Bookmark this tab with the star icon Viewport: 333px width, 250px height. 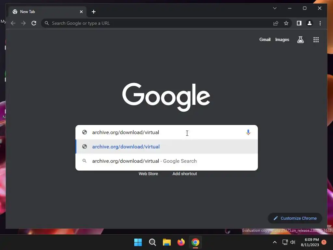[286, 23]
